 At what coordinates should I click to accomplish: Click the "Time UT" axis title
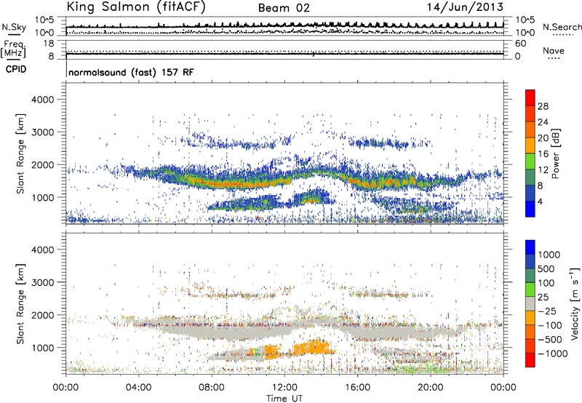pyautogui.click(x=284, y=399)
